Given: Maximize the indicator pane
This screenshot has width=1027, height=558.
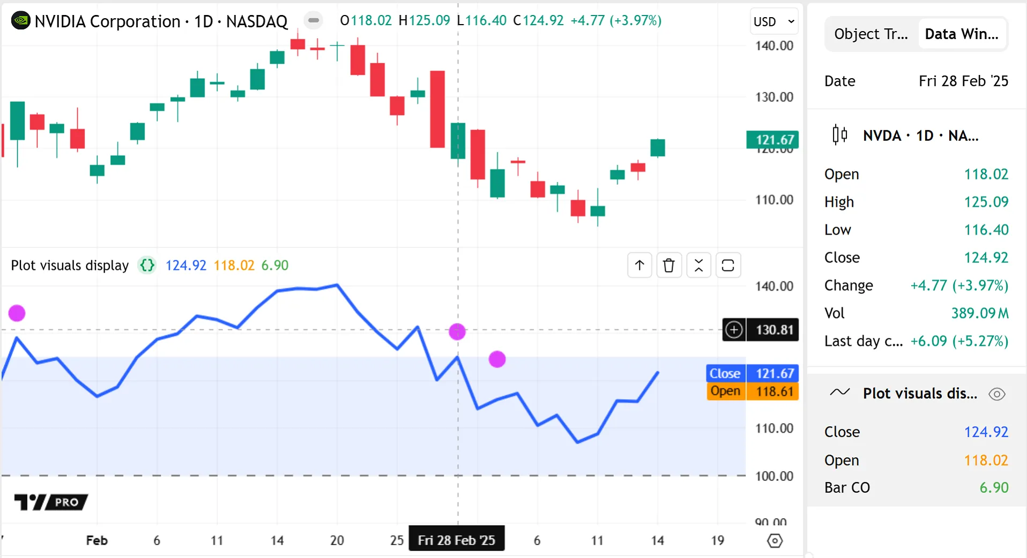Looking at the screenshot, I should [x=728, y=265].
